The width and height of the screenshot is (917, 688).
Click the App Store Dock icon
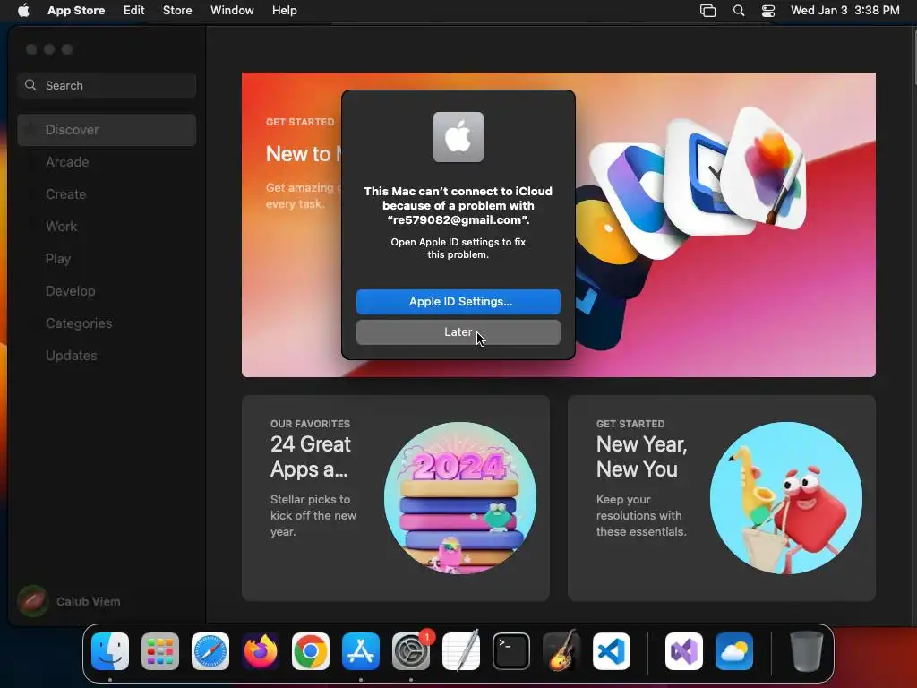click(x=361, y=651)
